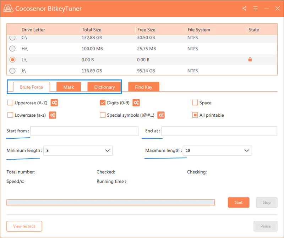Open Uppercase (A-Z) character settings gear
Viewport: 284px width, 238px height.
click(x=54, y=103)
